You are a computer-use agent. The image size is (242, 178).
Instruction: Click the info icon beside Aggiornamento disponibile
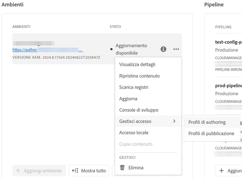pyautogui.click(x=164, y=49)
